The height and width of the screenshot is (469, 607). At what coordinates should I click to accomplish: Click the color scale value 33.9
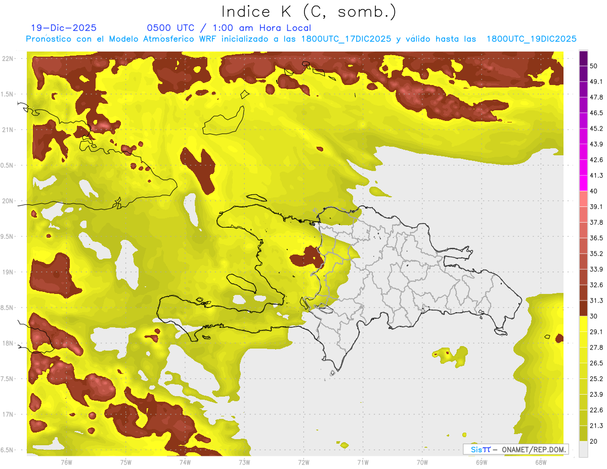tap(596, 269)
